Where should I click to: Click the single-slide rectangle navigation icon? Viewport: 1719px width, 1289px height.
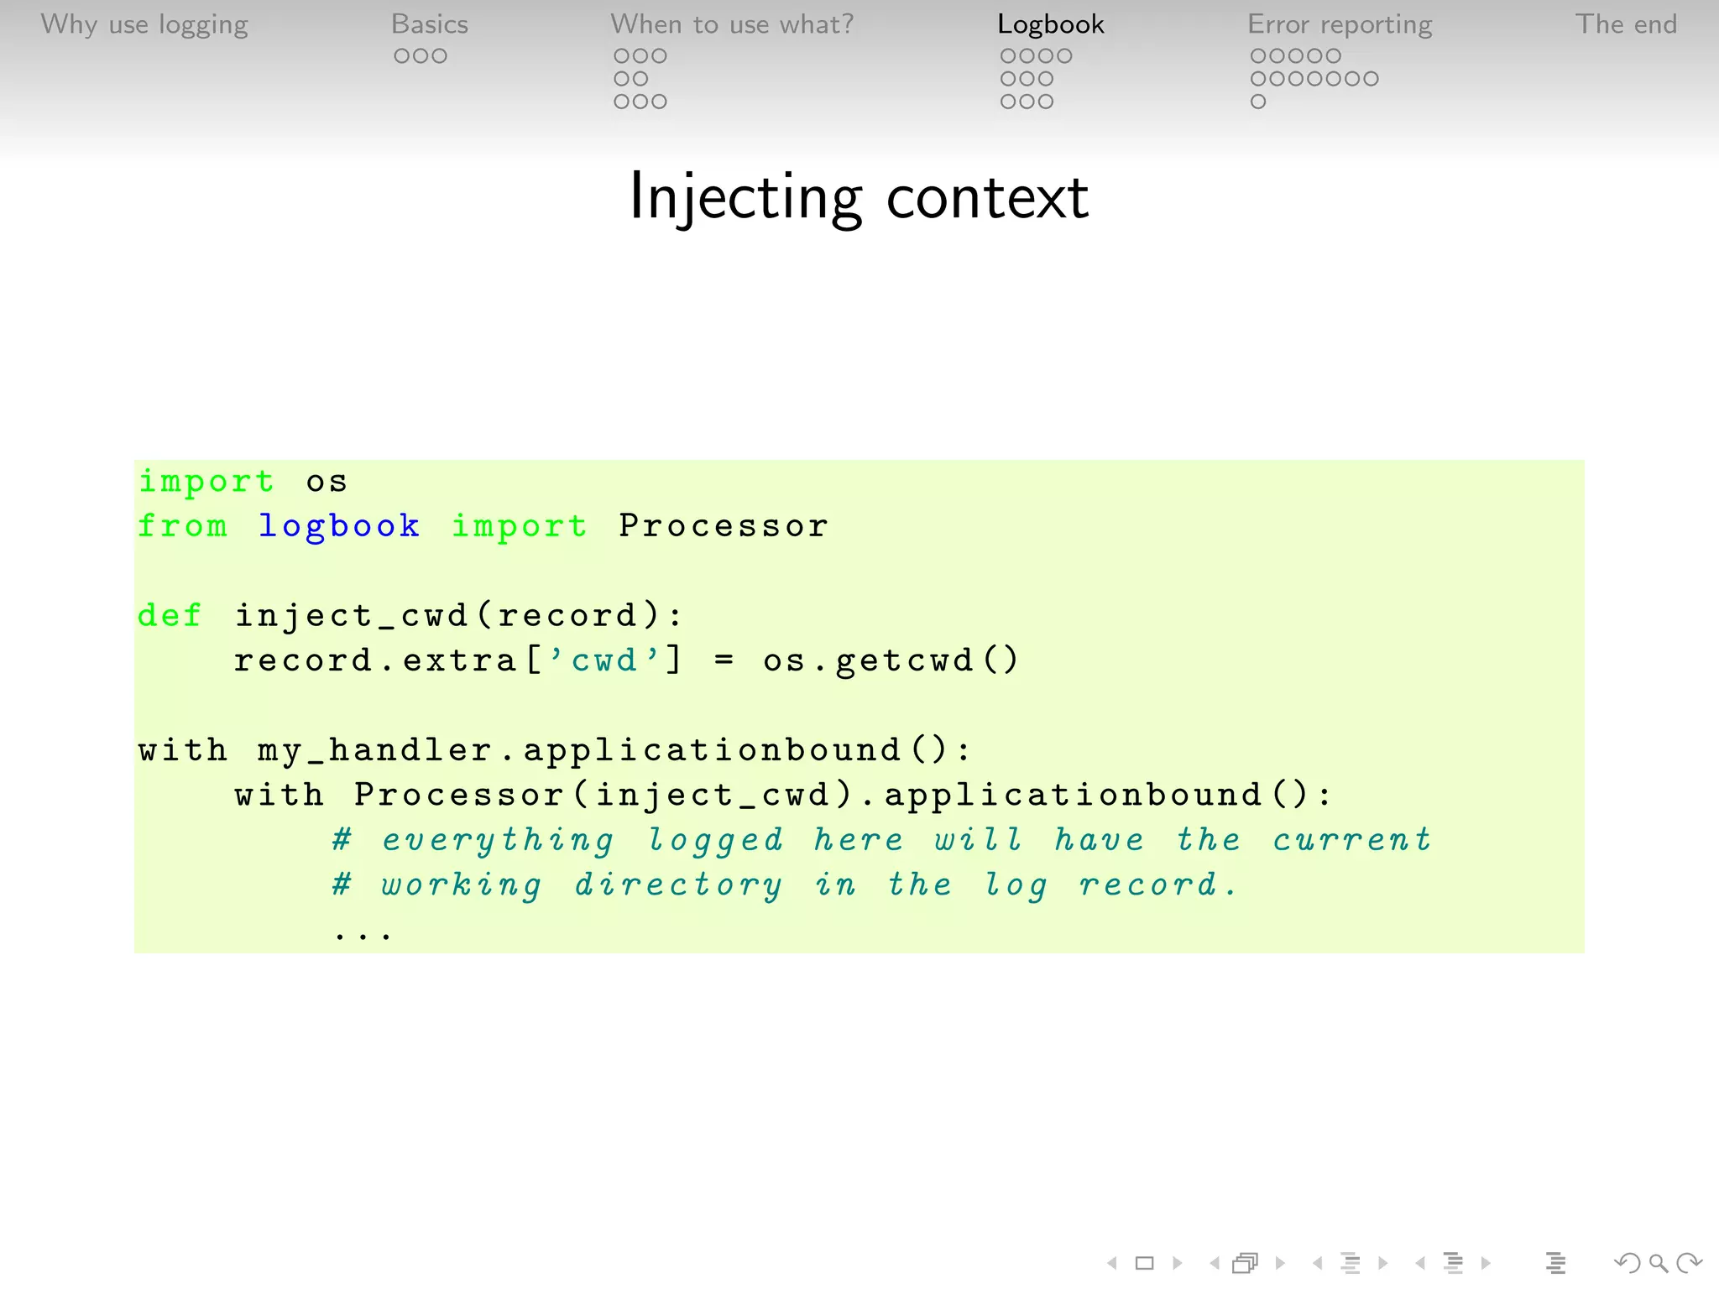[1144, 1262]
